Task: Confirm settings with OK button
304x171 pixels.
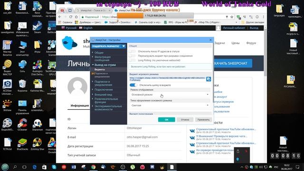Action: [x=167, y=120]
